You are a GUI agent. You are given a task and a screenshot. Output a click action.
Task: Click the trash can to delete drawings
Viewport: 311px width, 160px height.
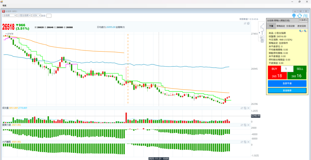[262, 41]
